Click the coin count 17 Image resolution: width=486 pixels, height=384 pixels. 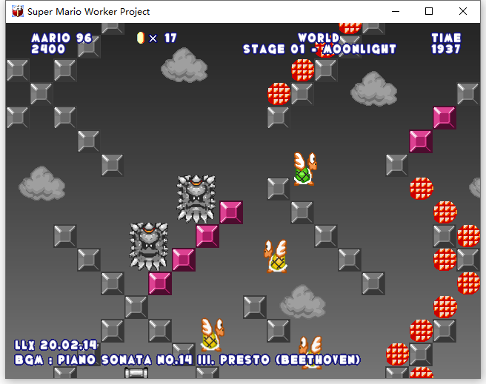170,38
